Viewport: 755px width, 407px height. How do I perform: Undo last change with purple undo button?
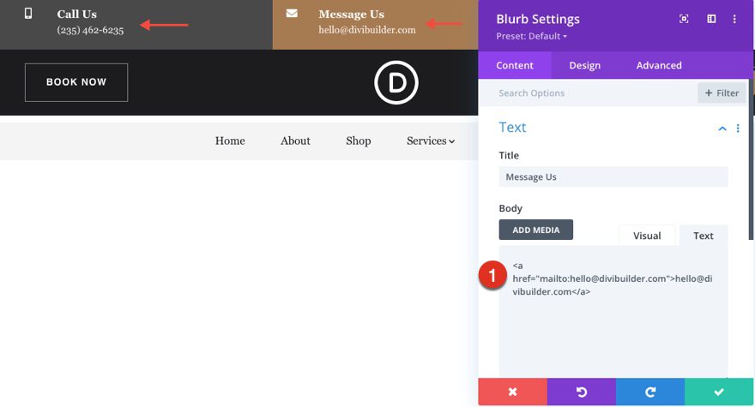581,392
